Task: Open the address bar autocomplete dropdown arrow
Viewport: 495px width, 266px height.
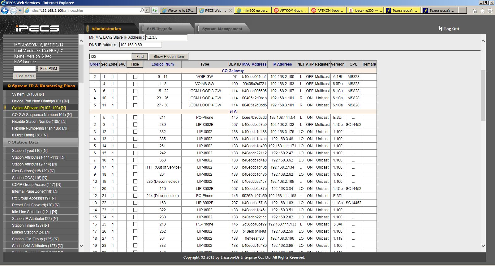Action: pos(147,10)
